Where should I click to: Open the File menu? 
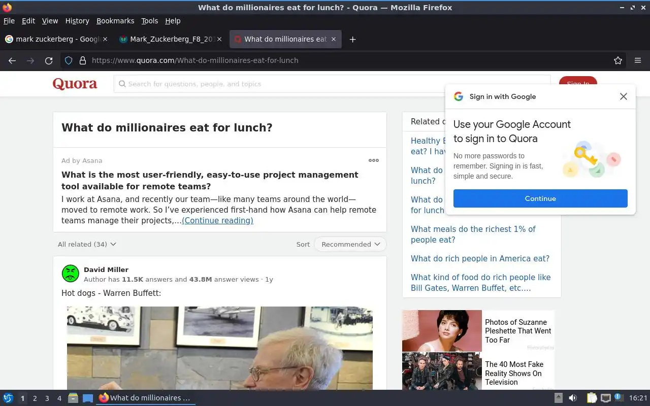[9, 21]
